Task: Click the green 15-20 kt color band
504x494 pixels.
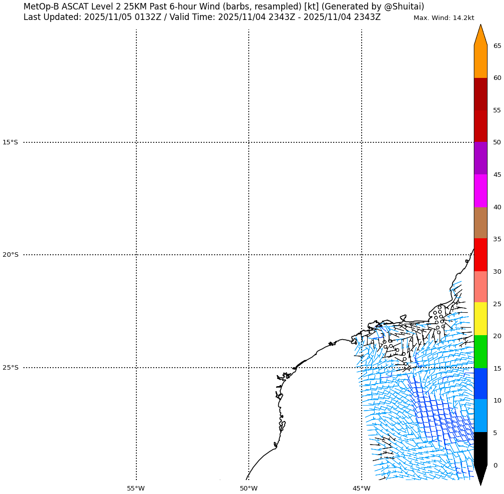Action: pyautogui.click(x=480, y=352)
